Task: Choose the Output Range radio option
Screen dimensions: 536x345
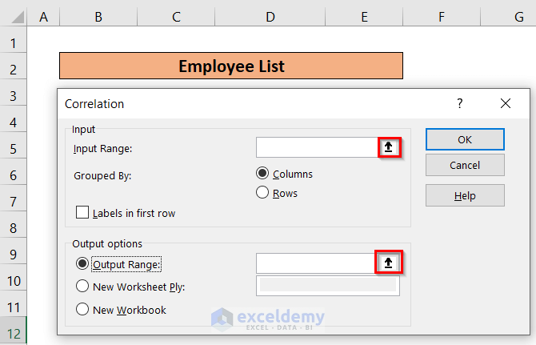Action: pyautogui.click(x=82, y=263)
